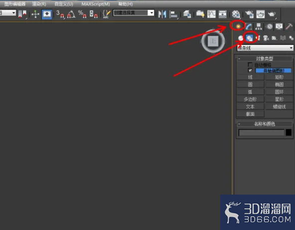Choose the 椭圆 (Ellipse) shape button

point(279,84)
